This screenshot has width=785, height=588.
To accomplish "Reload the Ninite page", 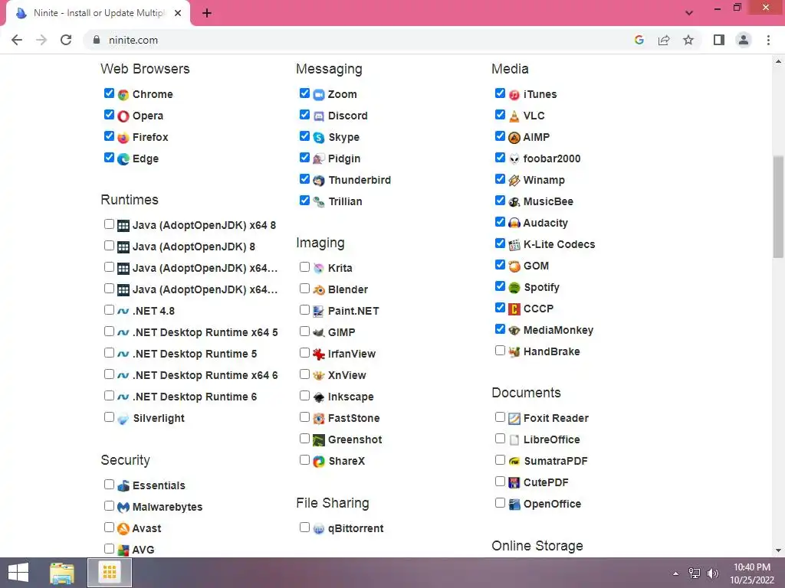I will click(66, 40).
